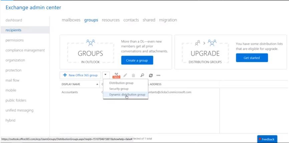This screenshot has width=289, height=143.
Task: Toggle the DISPLAY NAME sort arrow
Action: coord(97,84)
